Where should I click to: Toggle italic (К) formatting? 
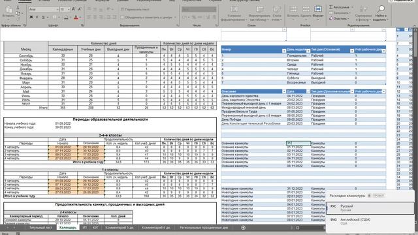click(37, 17)
